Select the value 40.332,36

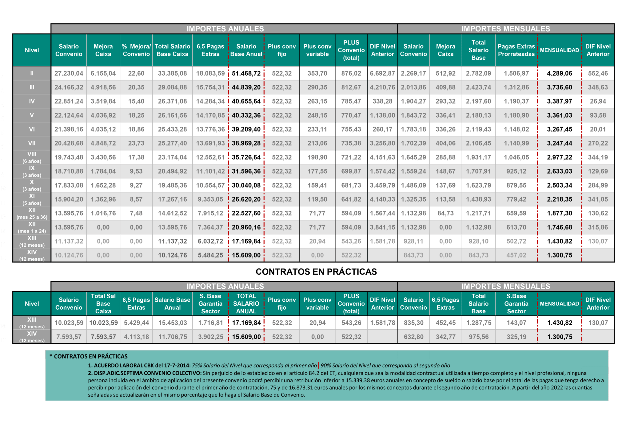pos(246,116)
